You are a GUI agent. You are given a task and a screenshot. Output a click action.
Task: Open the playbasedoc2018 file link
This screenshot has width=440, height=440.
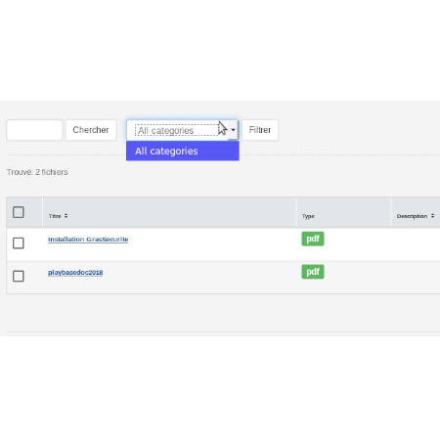[75, 273]
